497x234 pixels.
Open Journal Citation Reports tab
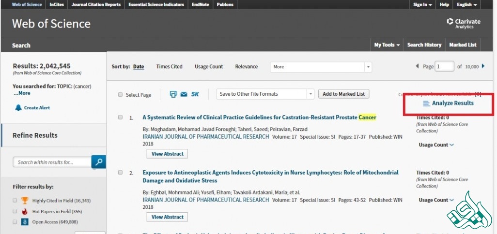[96, 5]
